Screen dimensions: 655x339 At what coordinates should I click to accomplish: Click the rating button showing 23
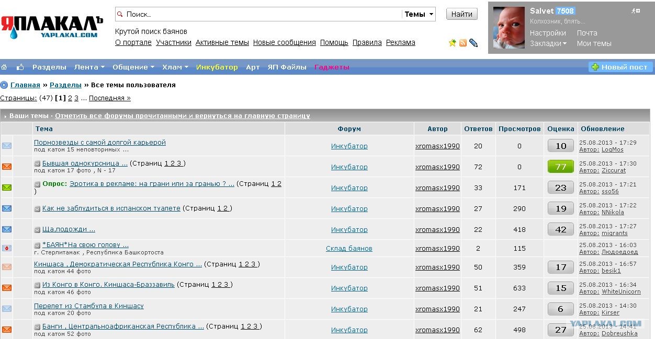click(561, 188)
